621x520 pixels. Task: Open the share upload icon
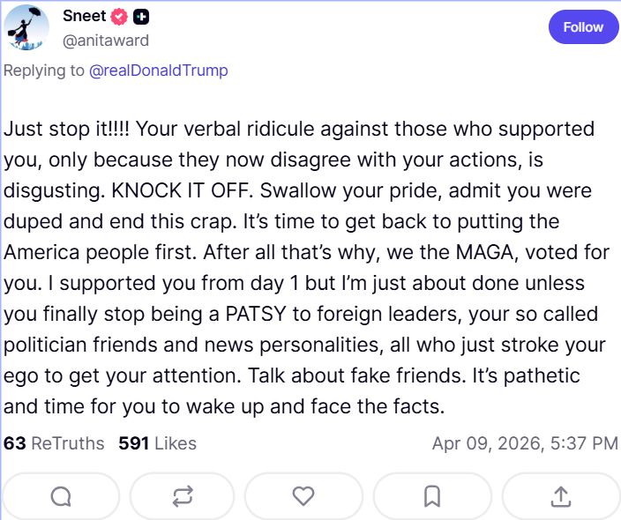pyautogui.click(x=560, y=497)
